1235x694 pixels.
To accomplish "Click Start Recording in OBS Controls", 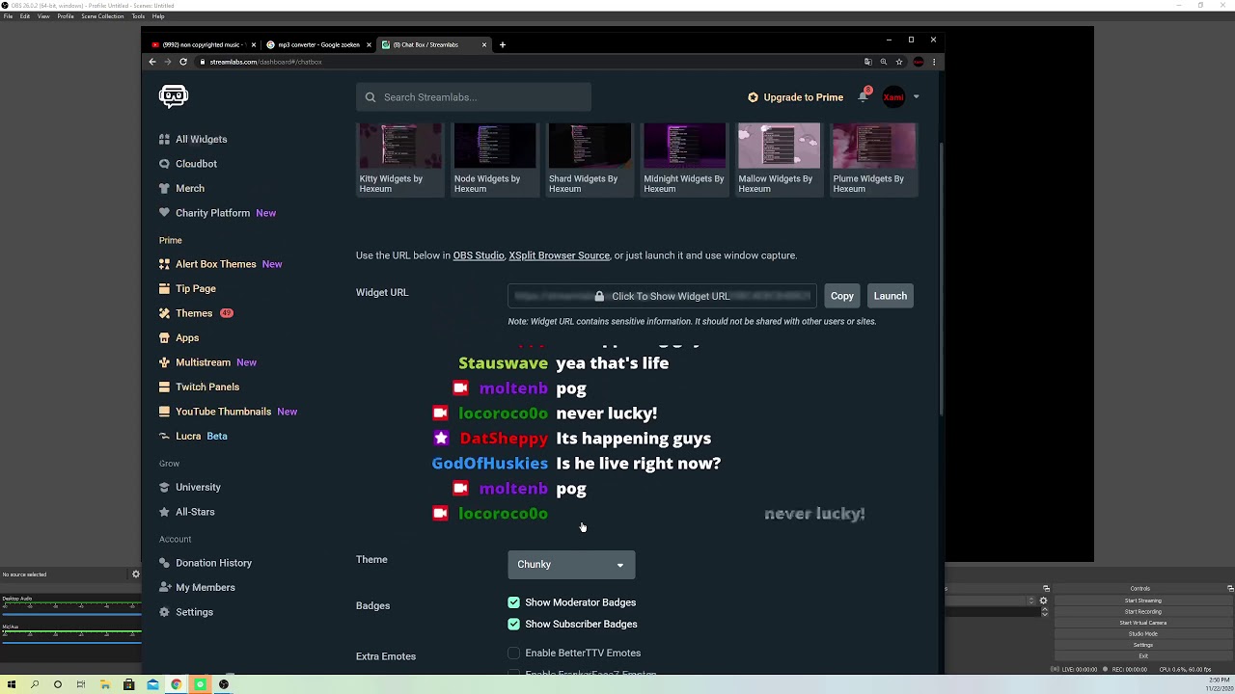I will 1143,612.
